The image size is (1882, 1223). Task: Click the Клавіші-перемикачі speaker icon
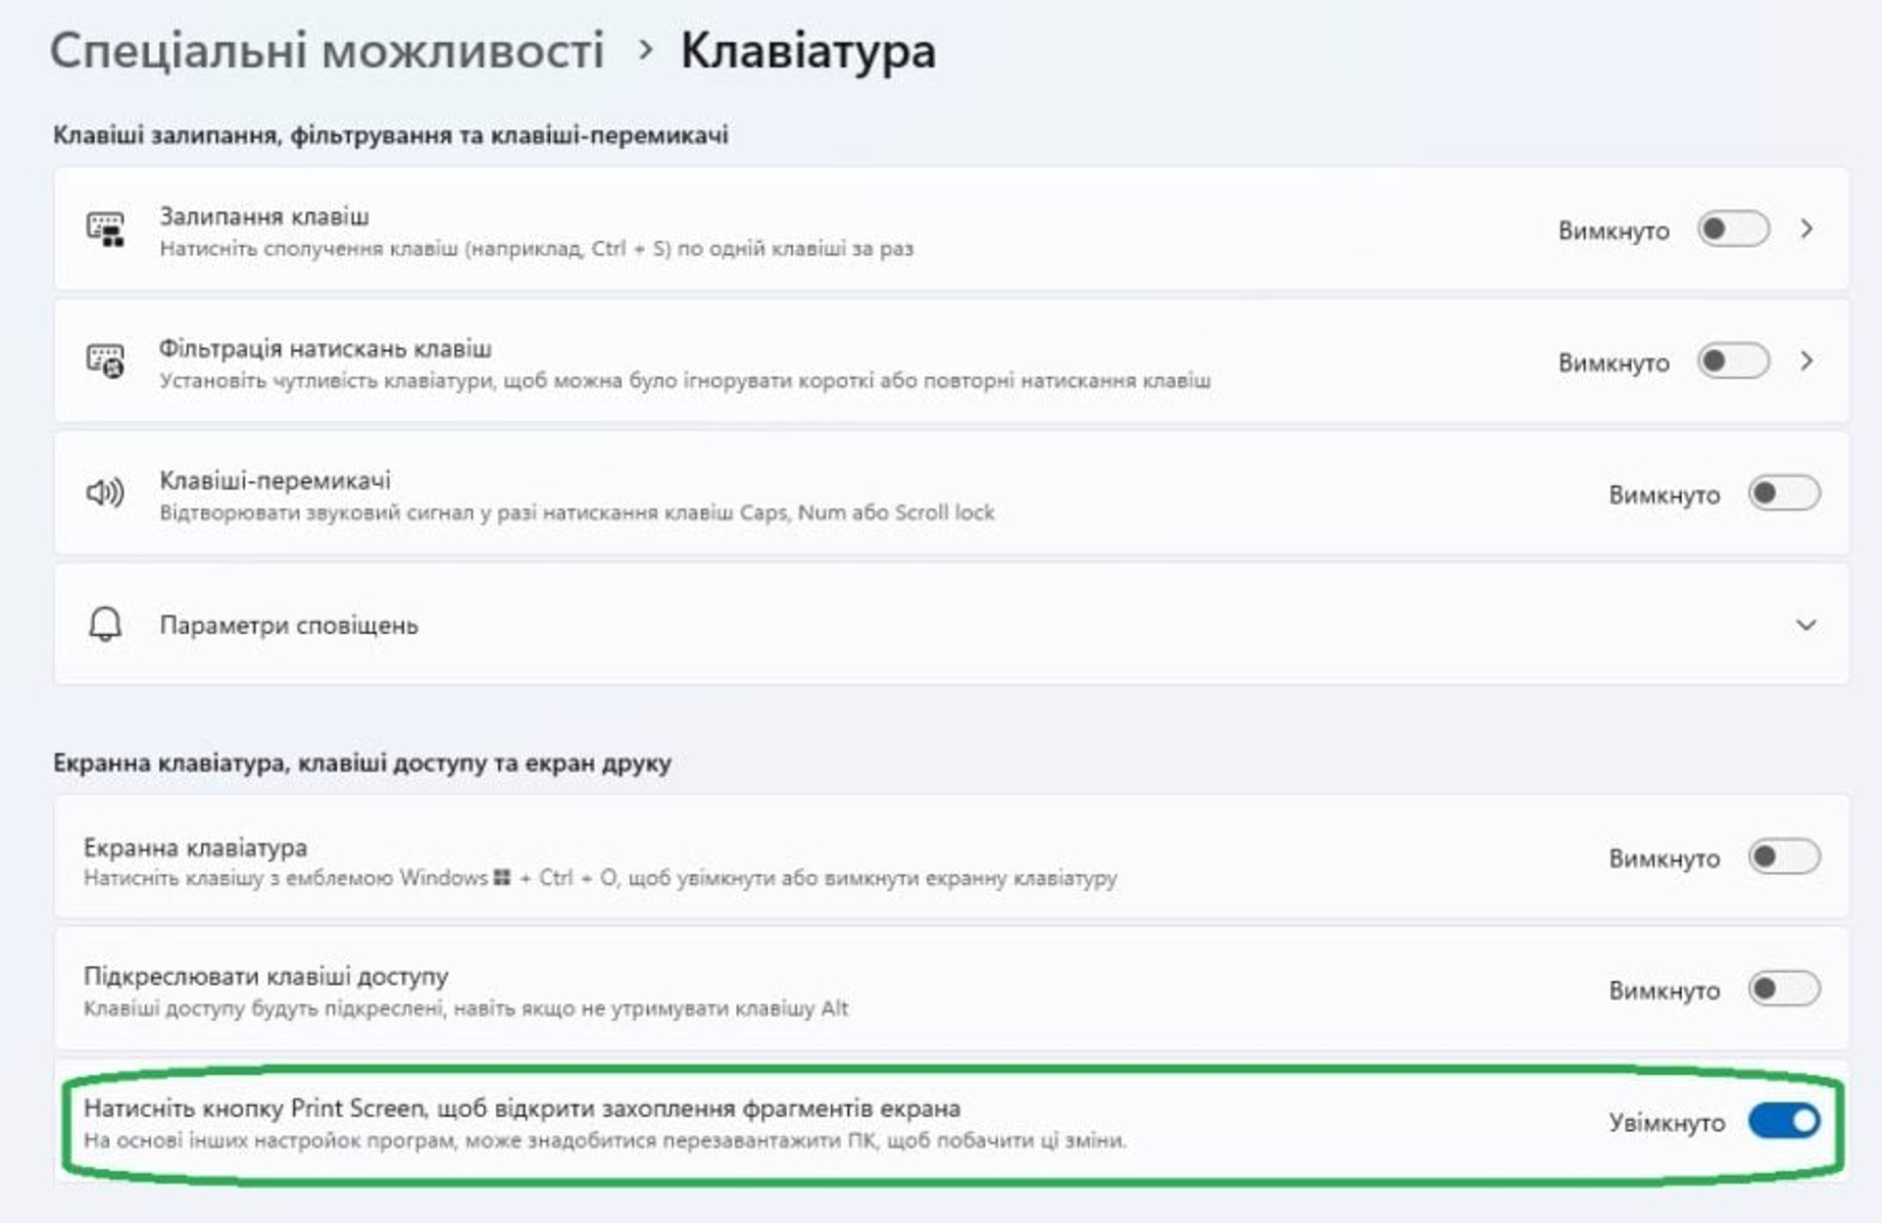click(105, 493)
